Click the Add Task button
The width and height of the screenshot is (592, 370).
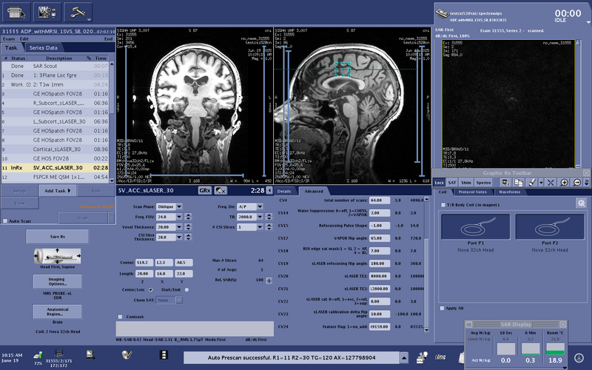(58, 191)
